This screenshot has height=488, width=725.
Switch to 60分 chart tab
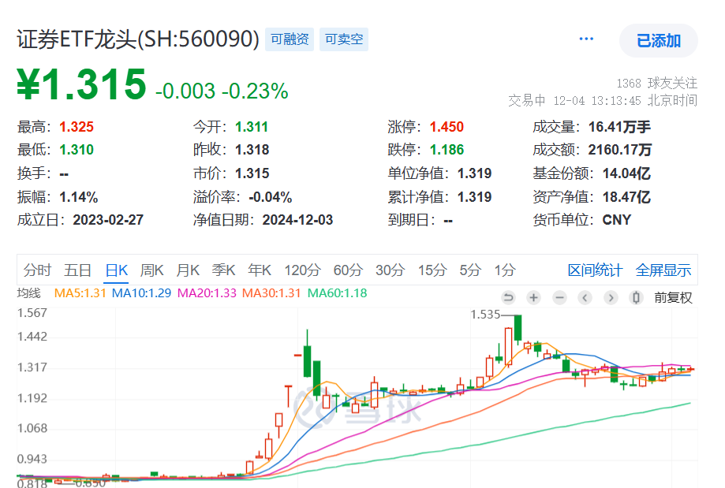pos(348,270)
